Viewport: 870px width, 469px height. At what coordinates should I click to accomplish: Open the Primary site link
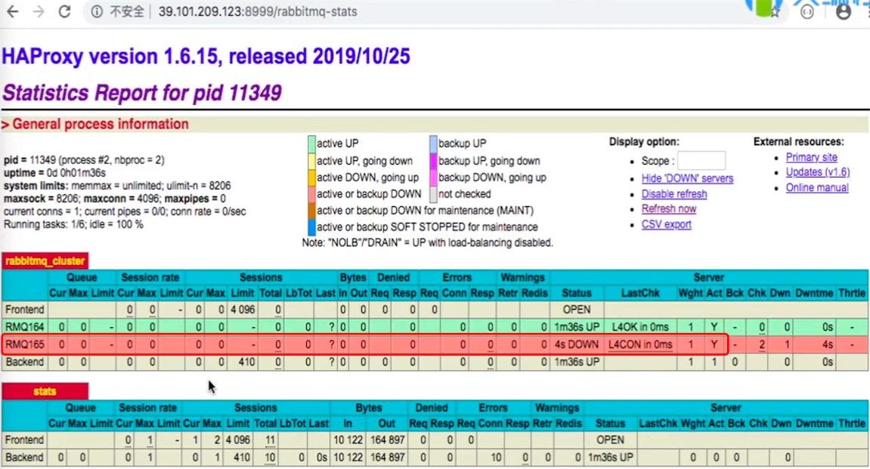[x=811, y=157]
